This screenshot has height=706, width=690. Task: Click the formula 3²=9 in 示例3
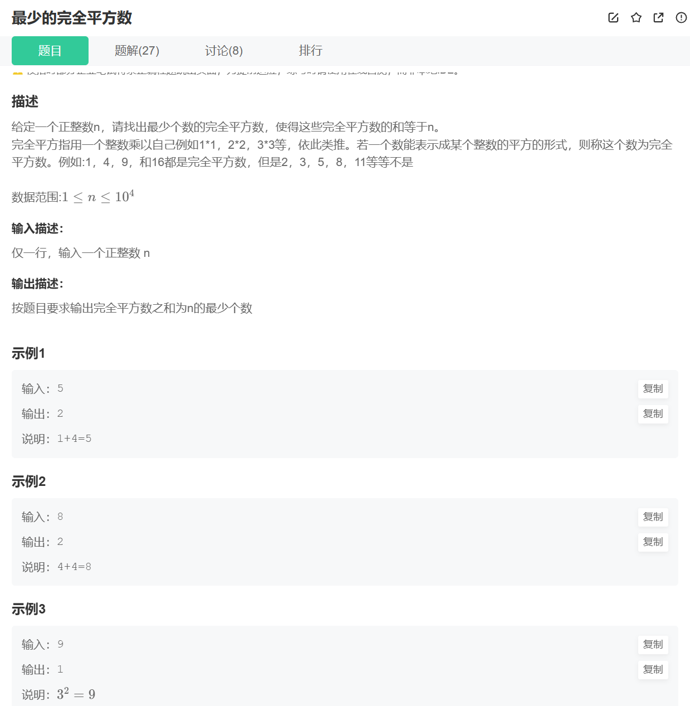click(76, 694)
